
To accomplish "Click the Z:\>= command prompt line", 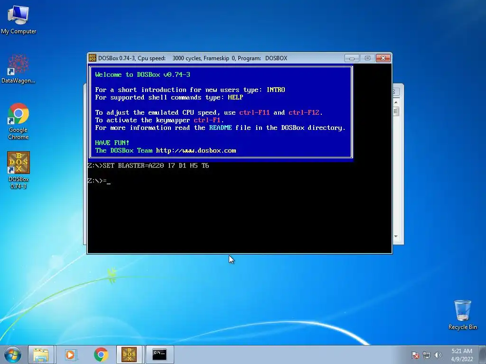I will [99, 181].
